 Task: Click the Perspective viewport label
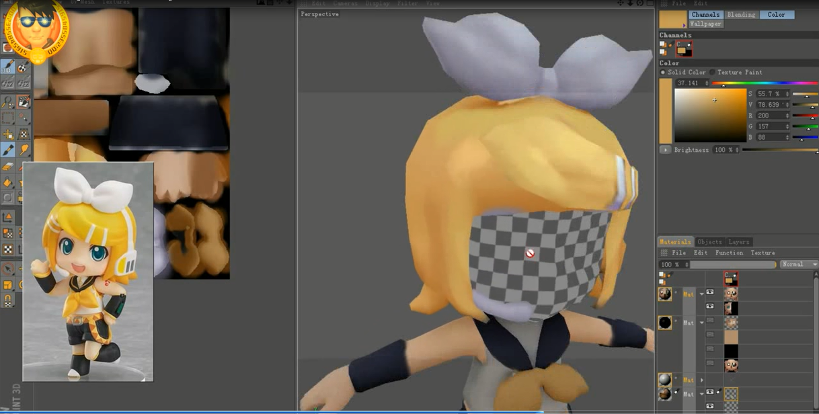click(x=319, y=13)
